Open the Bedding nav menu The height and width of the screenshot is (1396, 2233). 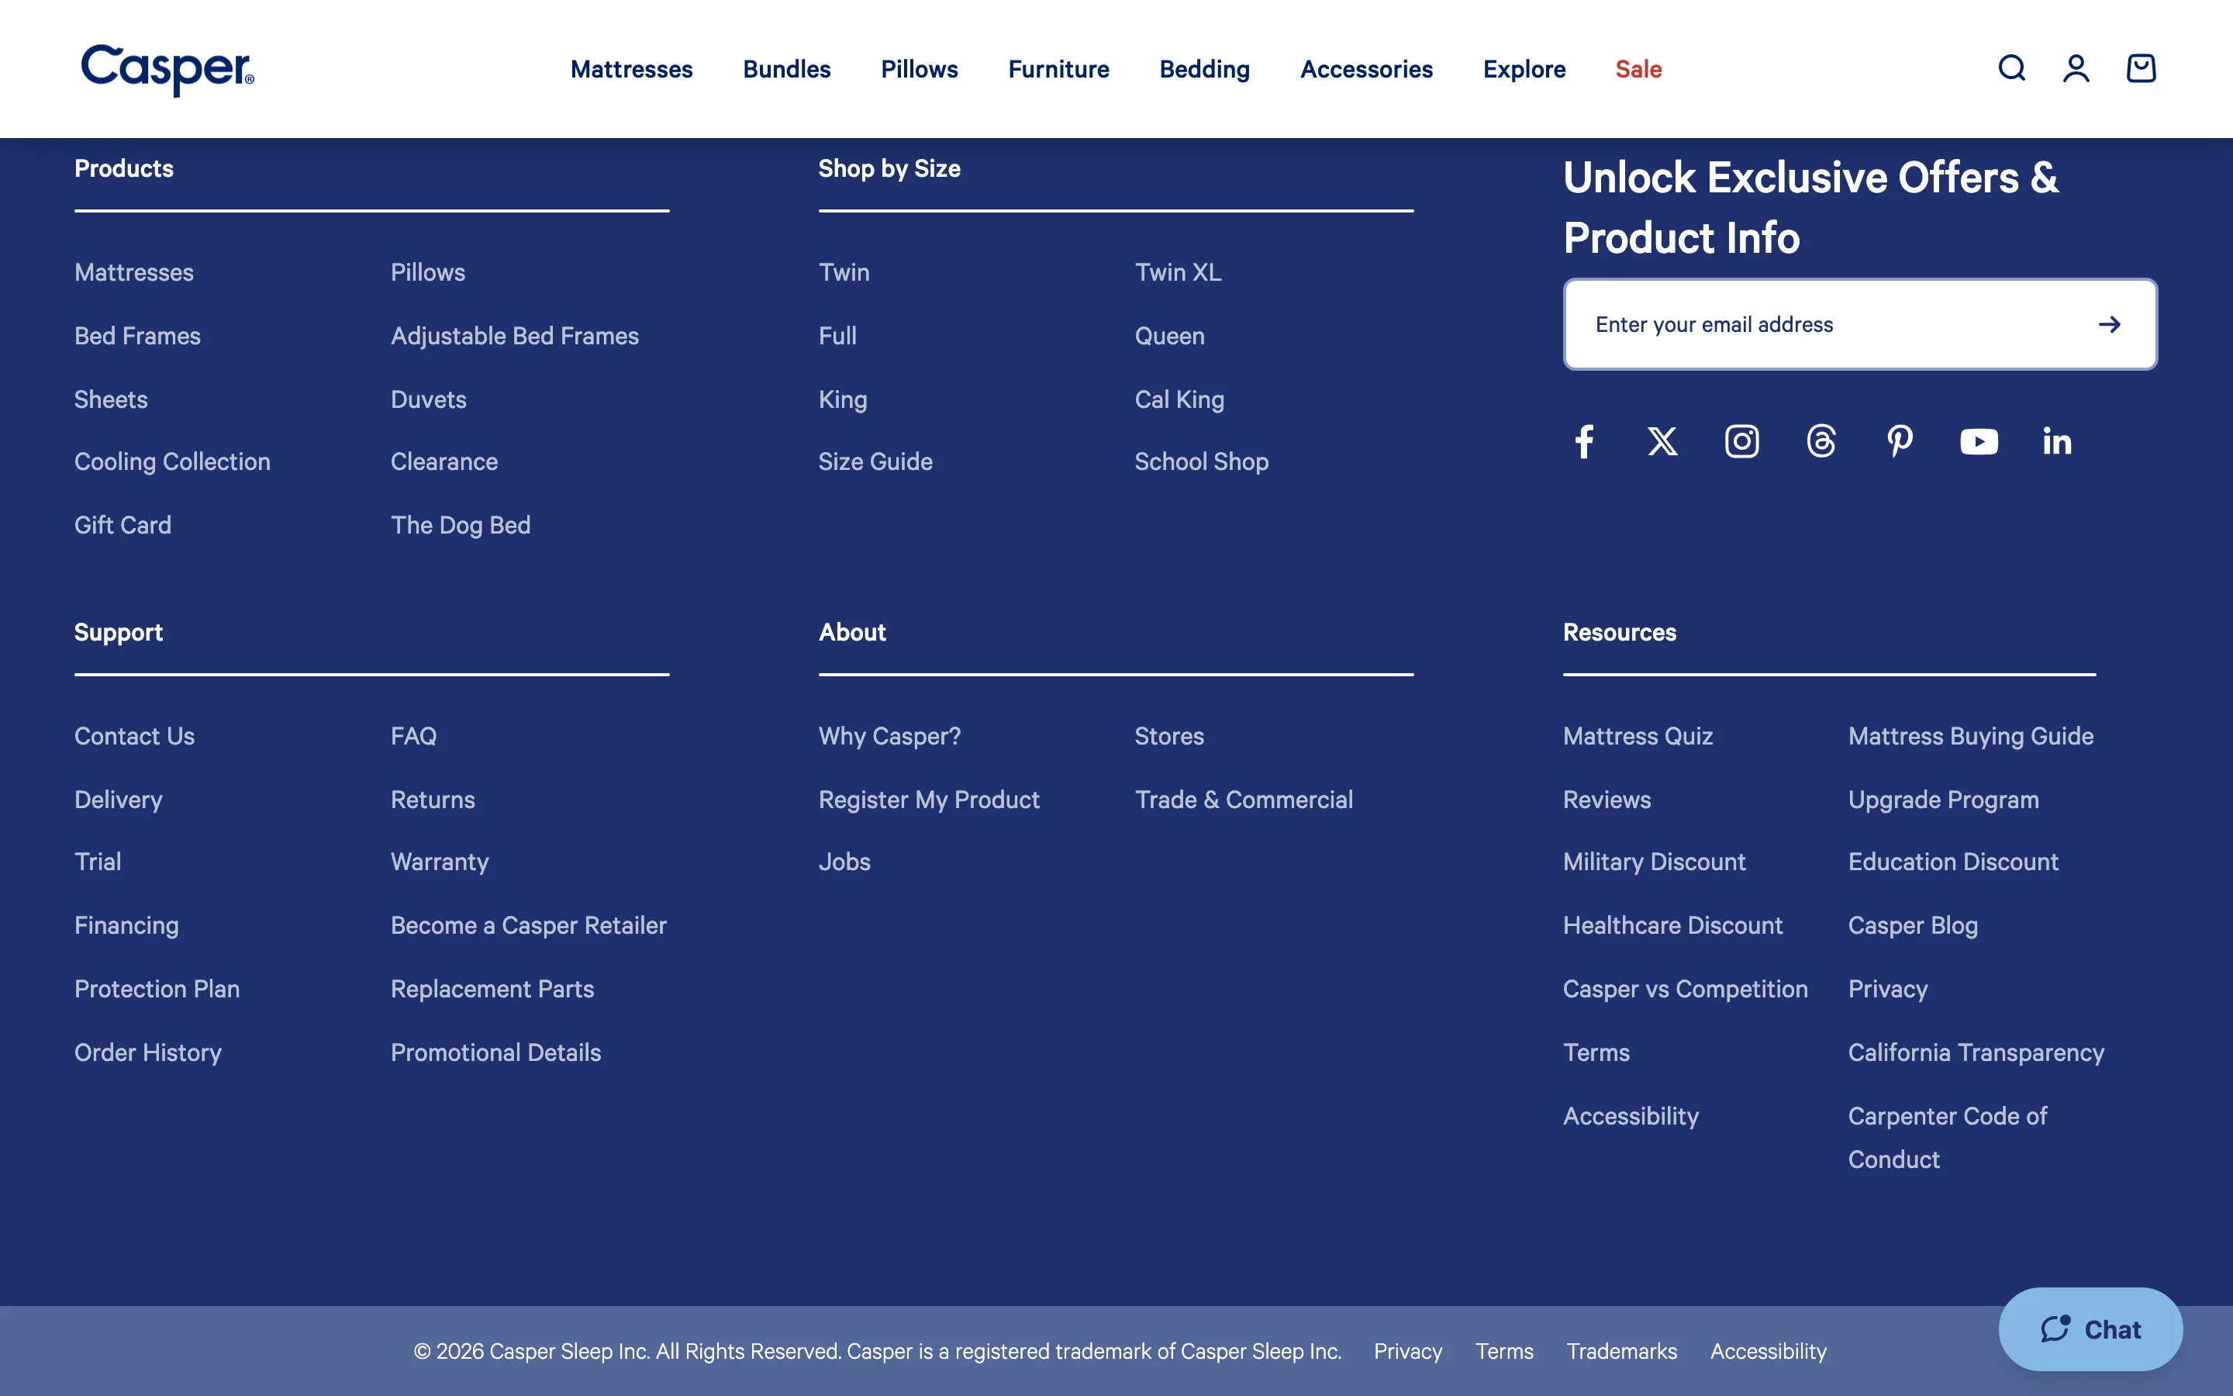(1204, 69)
